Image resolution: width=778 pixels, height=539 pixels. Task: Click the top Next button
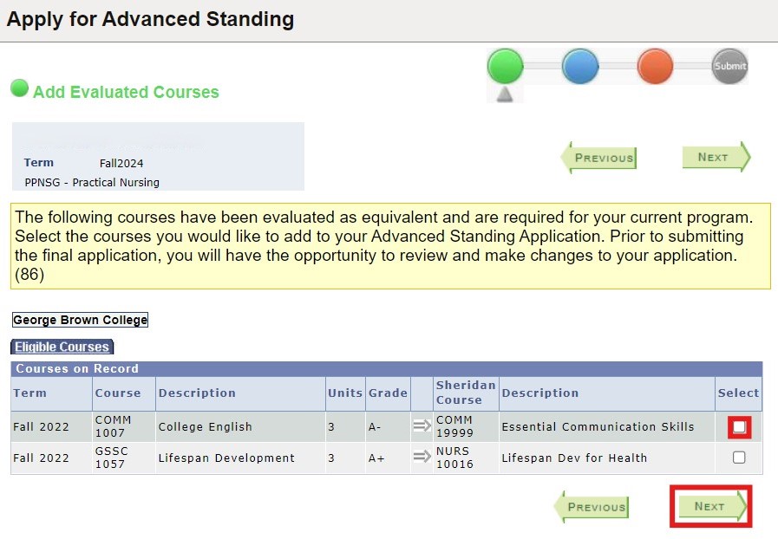(716, 158)
